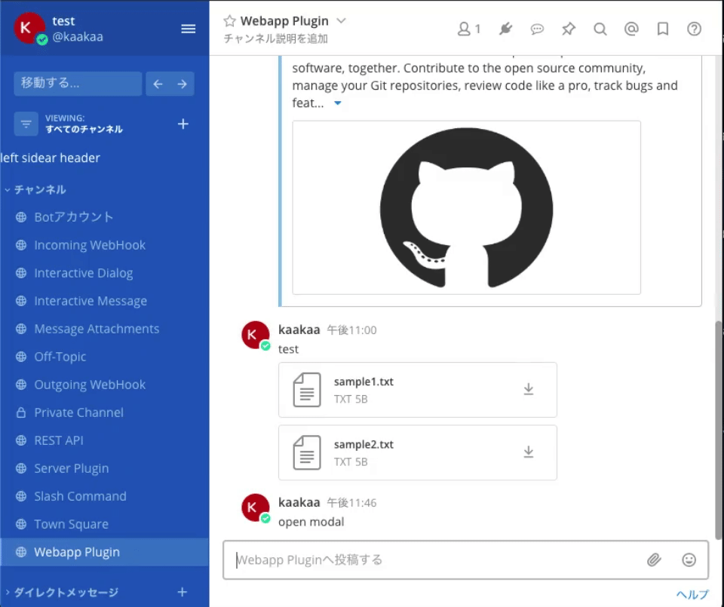Open the Incoming WebHook channel
The height and width of the screenshot is (607, 724).
(104, 245)
